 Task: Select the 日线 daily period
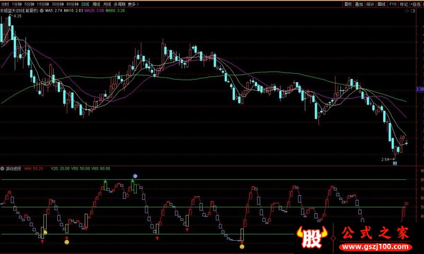(x=85, y=4)
